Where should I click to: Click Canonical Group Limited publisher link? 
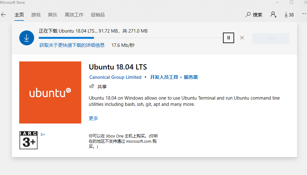[115, 77]
